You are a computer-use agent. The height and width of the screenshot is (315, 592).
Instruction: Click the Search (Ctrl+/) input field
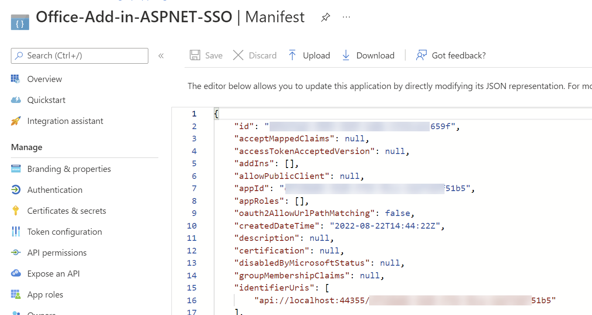coord(79,55)
